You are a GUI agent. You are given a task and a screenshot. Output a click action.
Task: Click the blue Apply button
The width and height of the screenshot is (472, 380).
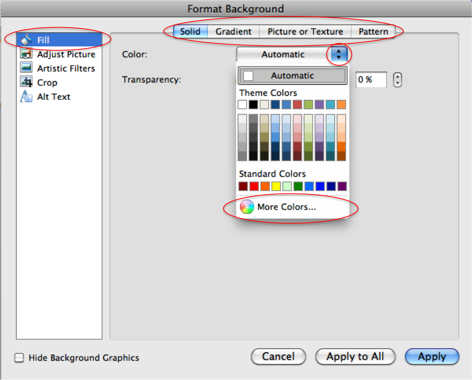click(x=432, y=357)
